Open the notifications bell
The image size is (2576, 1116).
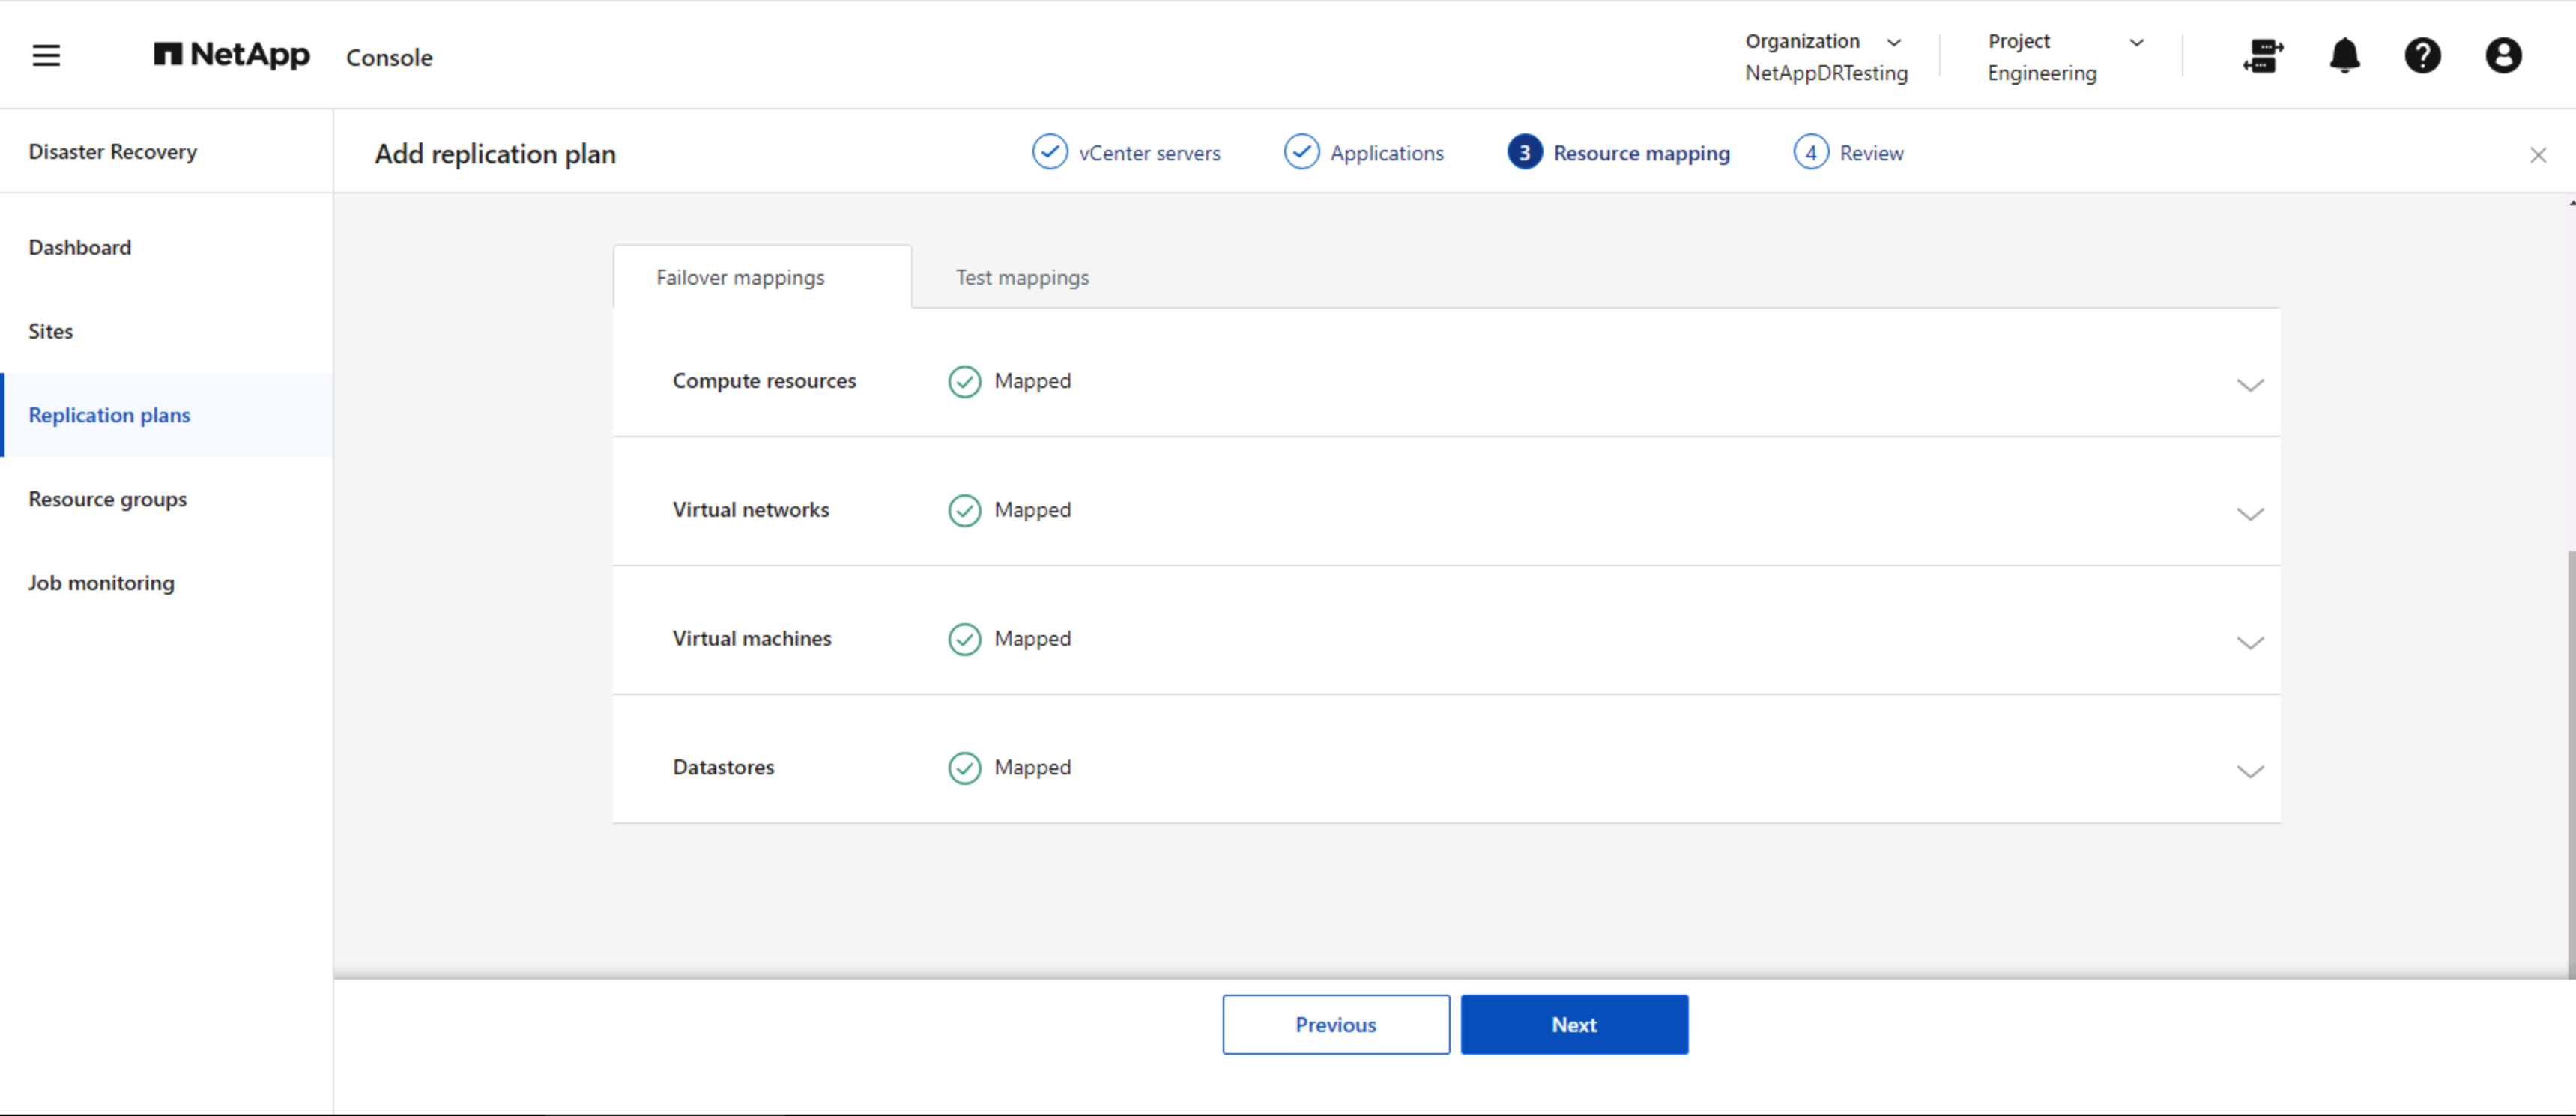[2344, 56]
